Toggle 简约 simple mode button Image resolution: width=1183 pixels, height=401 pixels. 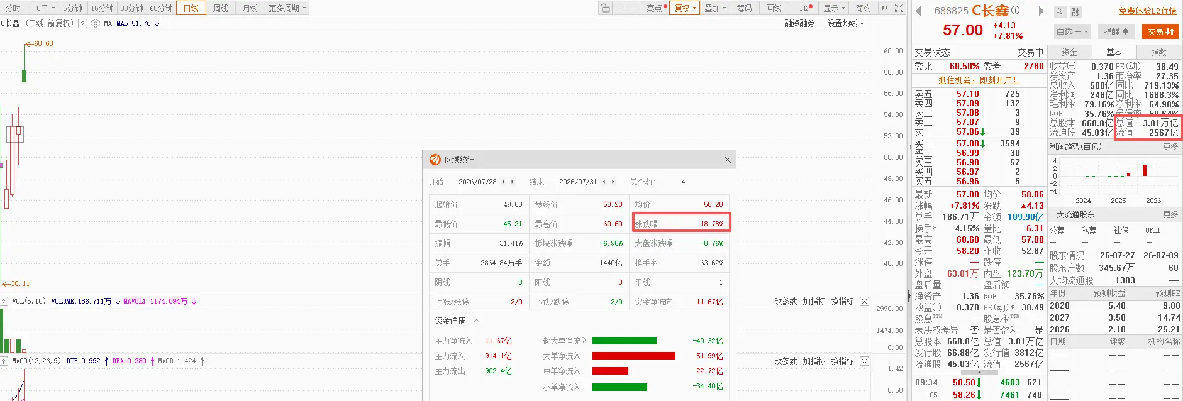[x=863, y=8]
